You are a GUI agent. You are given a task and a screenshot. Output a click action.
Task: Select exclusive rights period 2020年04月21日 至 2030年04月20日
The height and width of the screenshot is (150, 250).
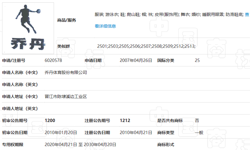click(80, 145)
